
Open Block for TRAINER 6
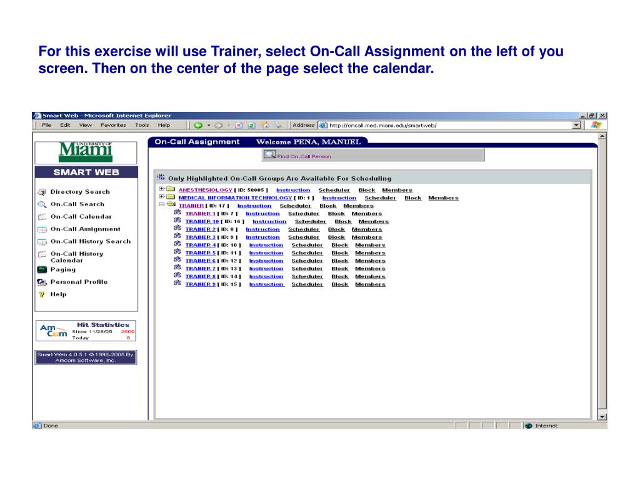339,261
